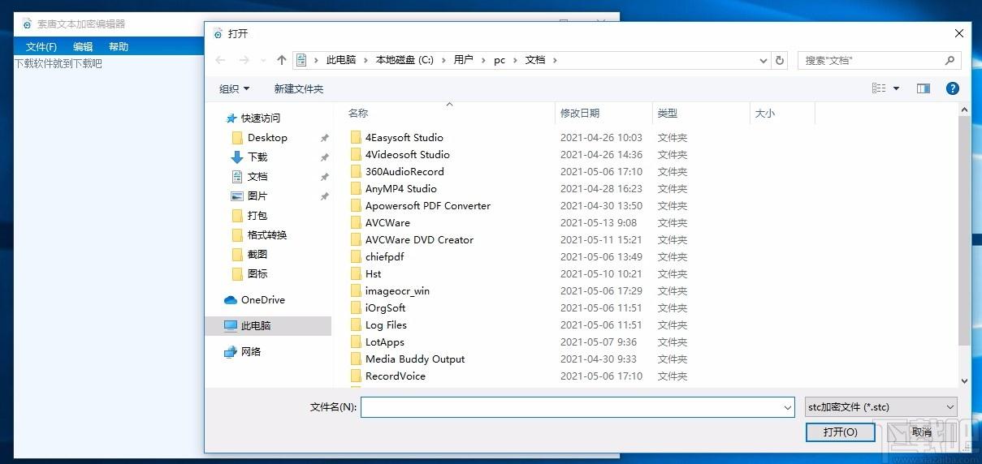Select the Hst folder icon

tap(356, 274)
